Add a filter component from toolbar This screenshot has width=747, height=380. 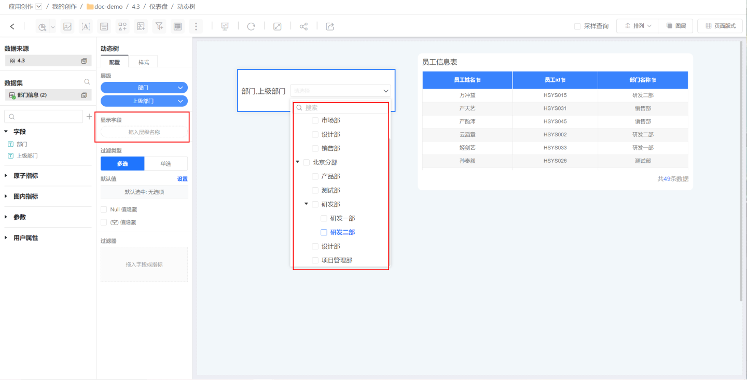(x=159, y=26)
